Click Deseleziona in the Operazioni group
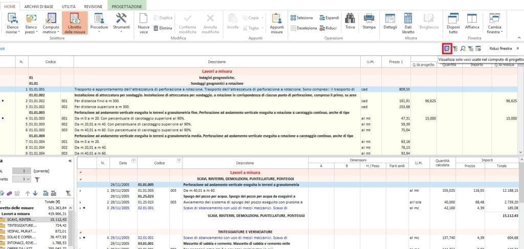The width and height of the screenshot is (524, 249). (x=304, y=29)
